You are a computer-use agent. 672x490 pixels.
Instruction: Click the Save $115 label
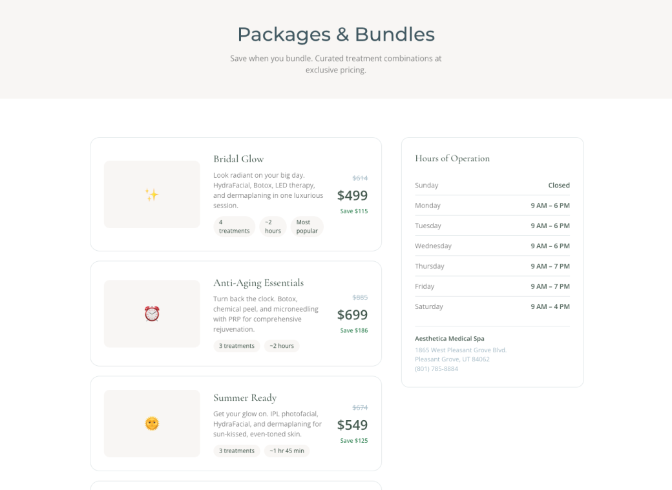tap(354, 211)
